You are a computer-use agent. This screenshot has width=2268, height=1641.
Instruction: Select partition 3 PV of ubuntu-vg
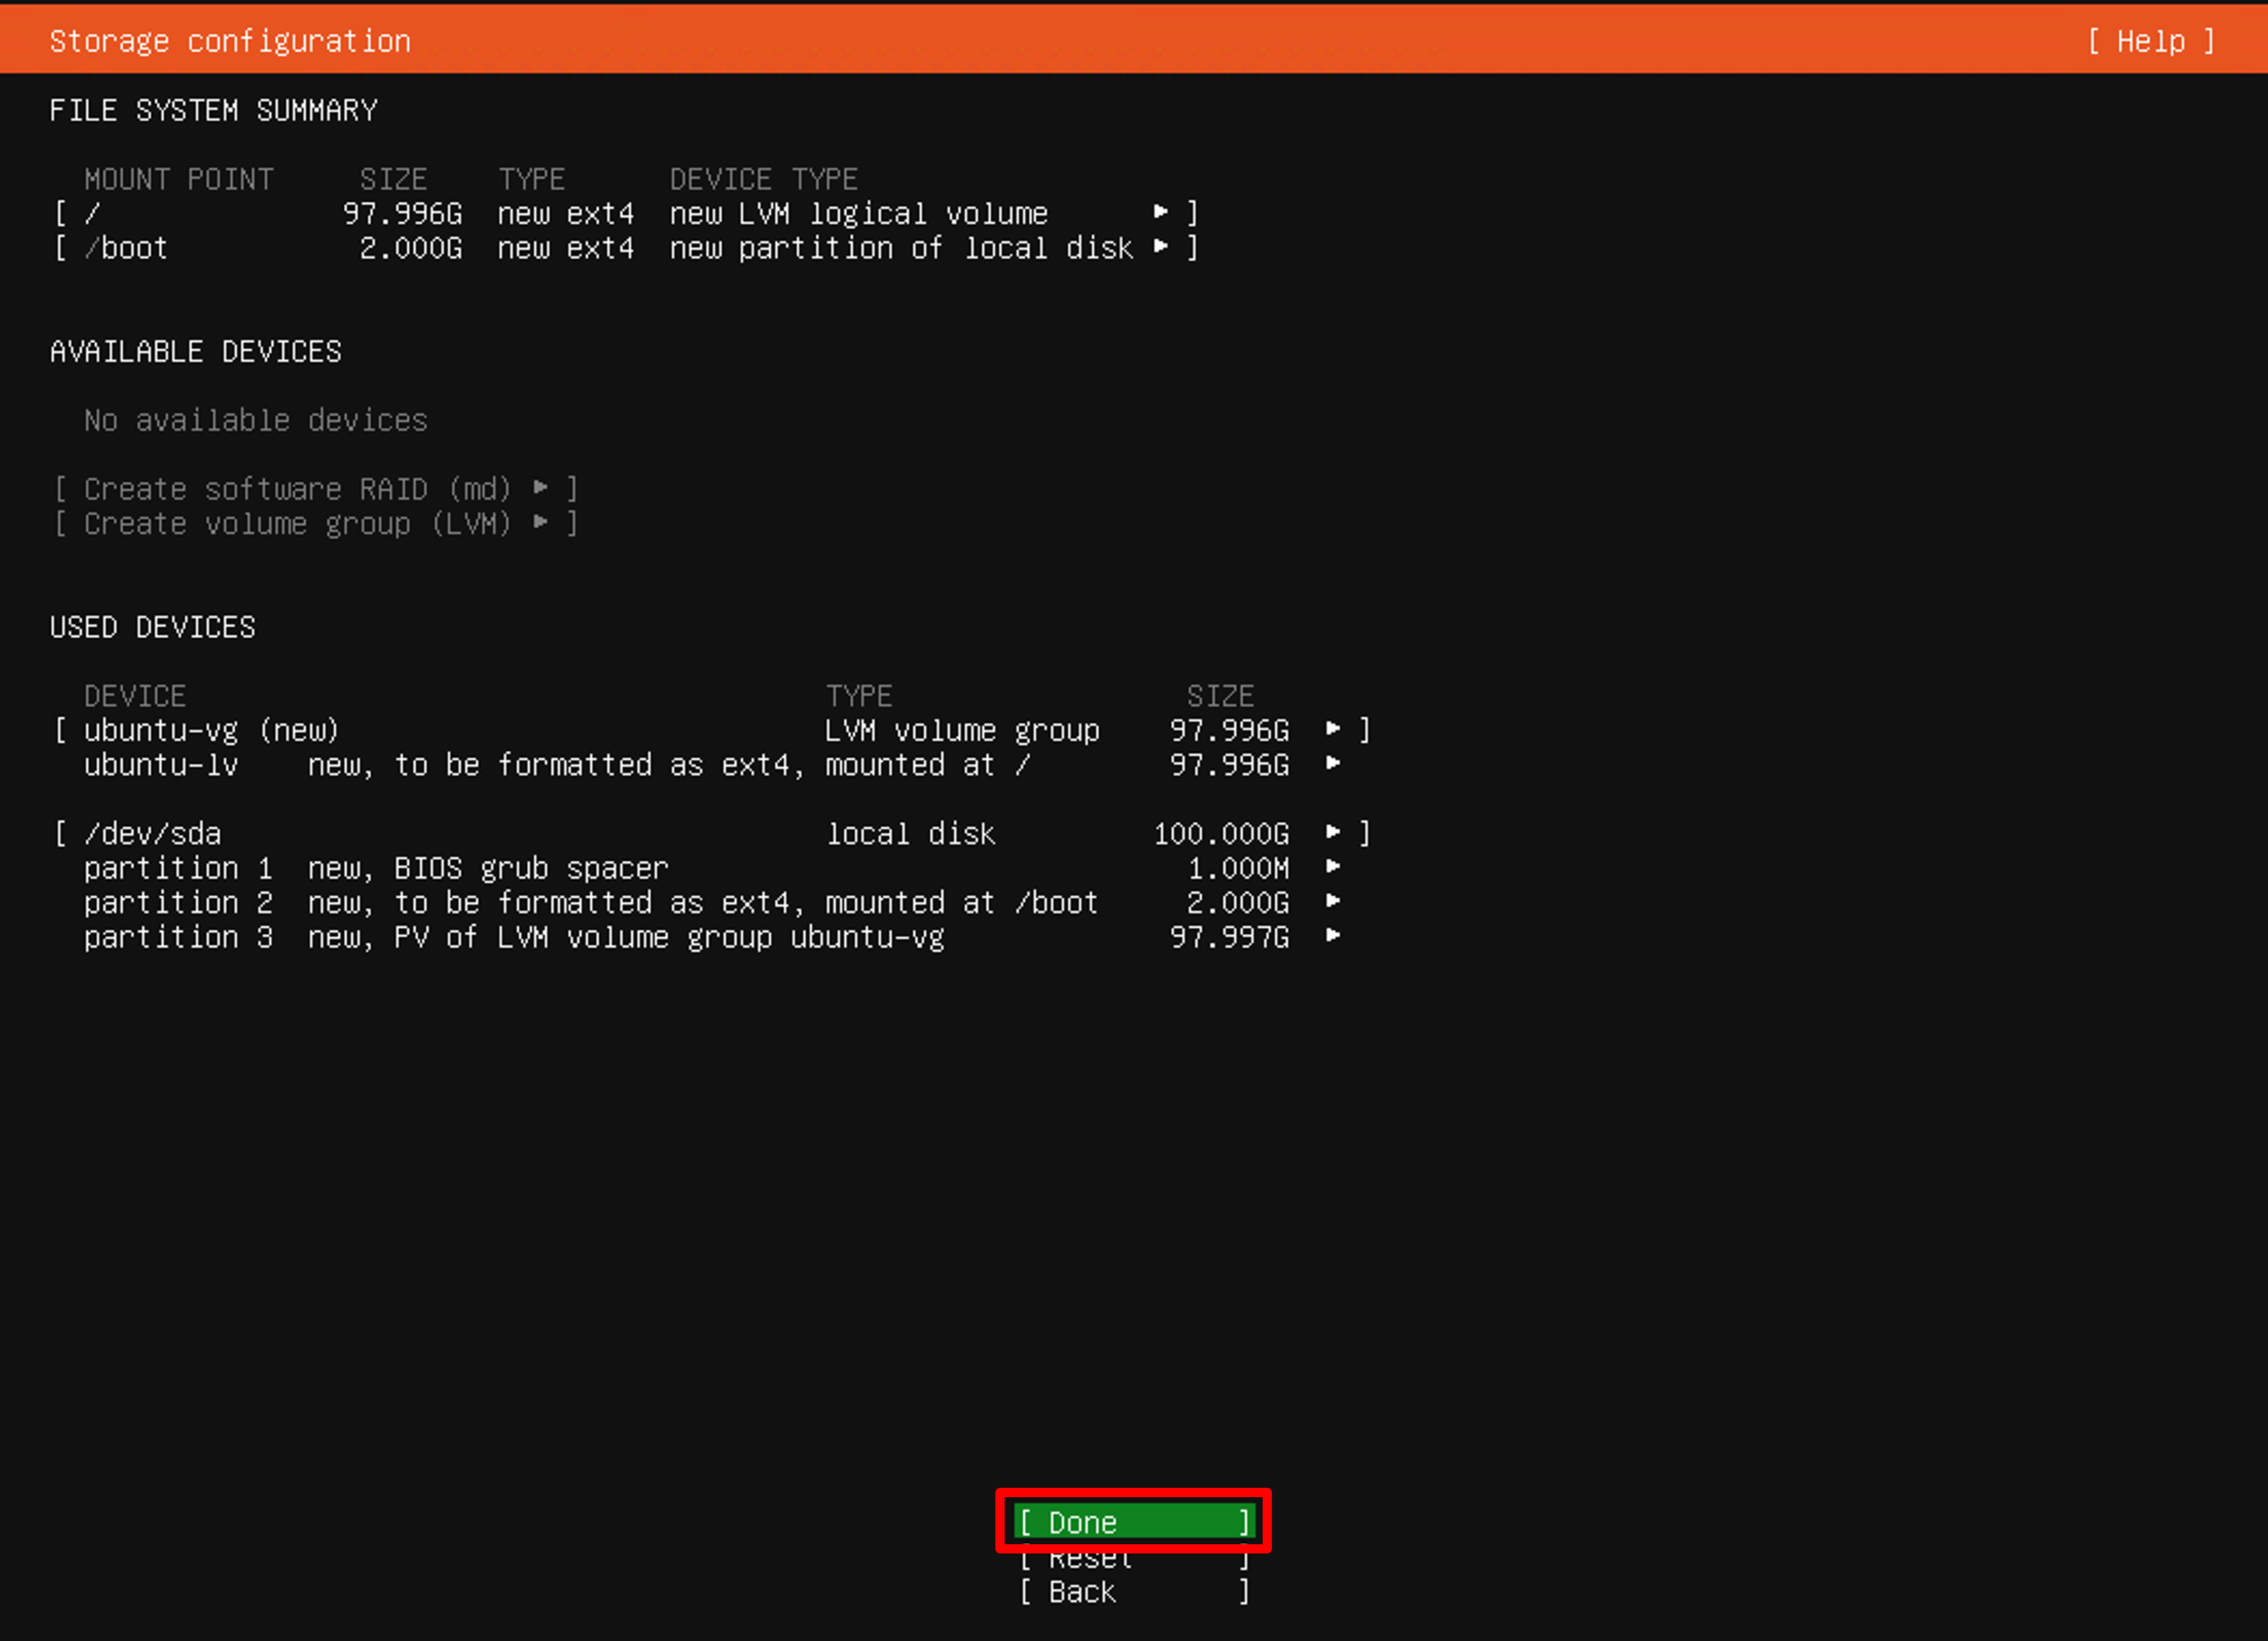coord(712,937)
